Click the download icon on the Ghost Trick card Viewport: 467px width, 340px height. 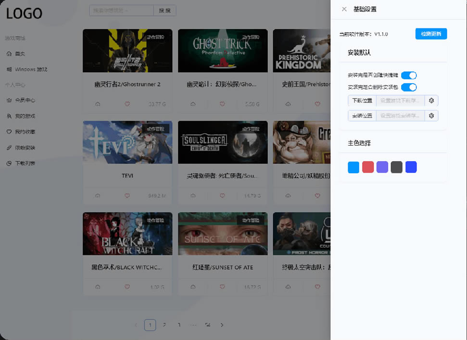193,104
